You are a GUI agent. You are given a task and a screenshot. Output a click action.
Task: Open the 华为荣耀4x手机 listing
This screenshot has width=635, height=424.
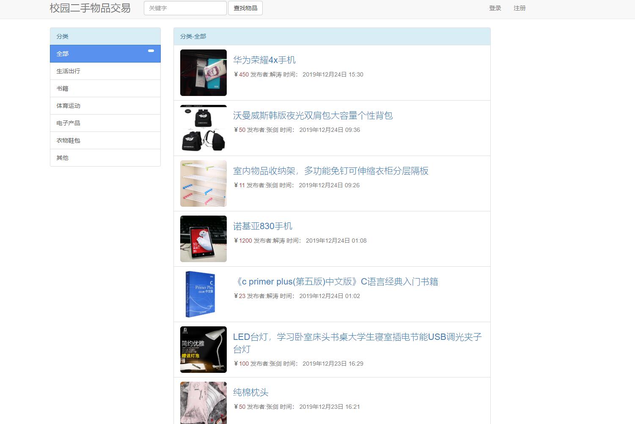click(265, 60)
